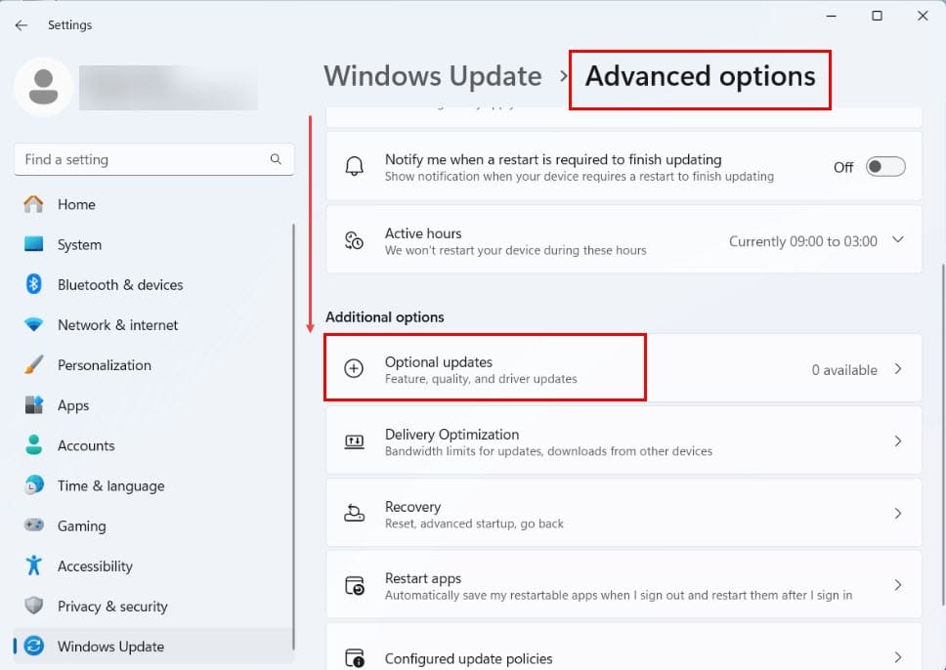Click the 'Off' toggle label
Viewport: 946px width, 670px height.
coord(843,167)
